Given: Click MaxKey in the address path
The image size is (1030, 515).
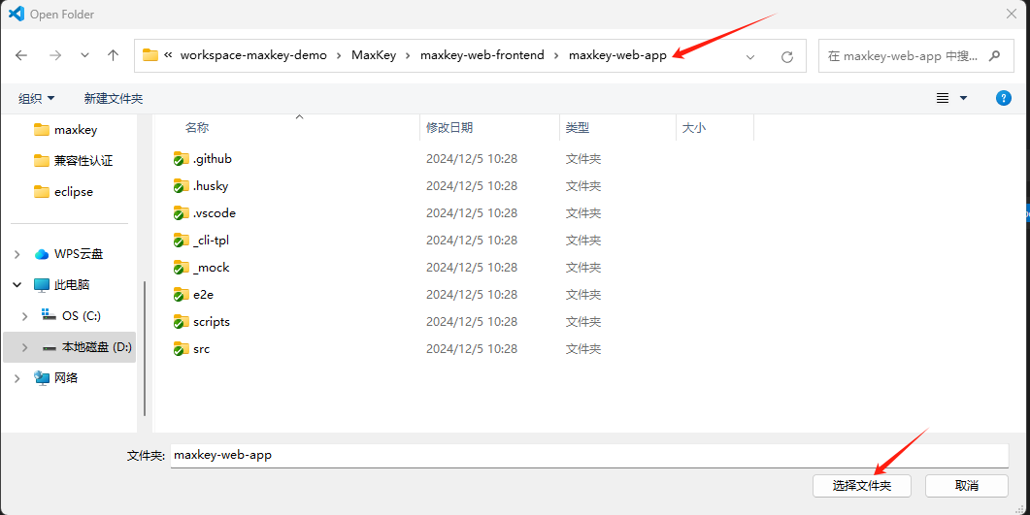Looking at the screenshot, I should [374, 55].
